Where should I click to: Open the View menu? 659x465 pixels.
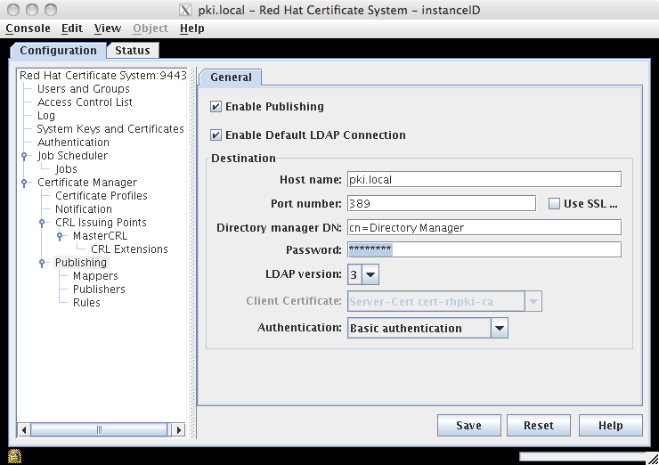(108, 29)
